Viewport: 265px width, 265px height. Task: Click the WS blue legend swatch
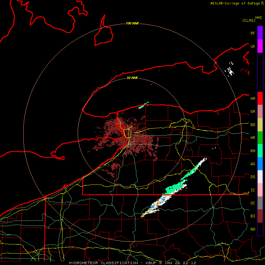(260, 164)
